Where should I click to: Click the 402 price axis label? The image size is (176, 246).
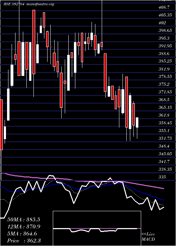(162, 23)
